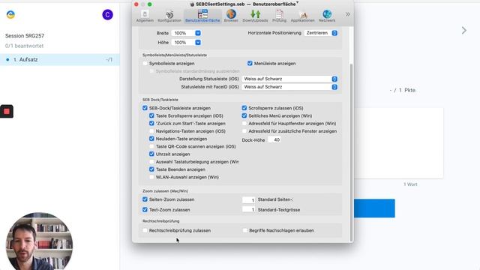
Task: Go to next question with right chevron
Action: pyautogui.click(x=464, y=30)
